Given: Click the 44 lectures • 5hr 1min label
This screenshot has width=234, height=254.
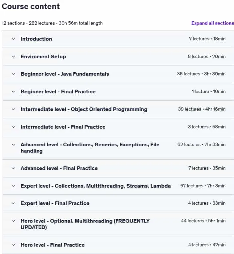Looking at the screenshot, I should pos(203,221).
